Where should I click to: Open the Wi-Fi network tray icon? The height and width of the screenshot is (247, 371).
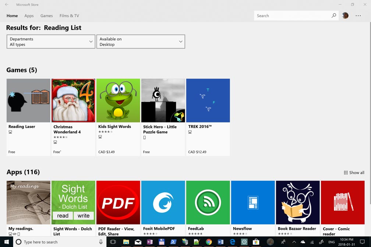[312, 242]
